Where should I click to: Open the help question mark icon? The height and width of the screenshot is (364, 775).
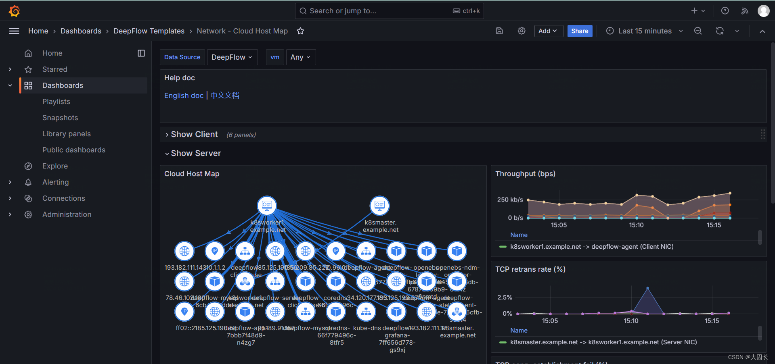[x=725, y=11]
